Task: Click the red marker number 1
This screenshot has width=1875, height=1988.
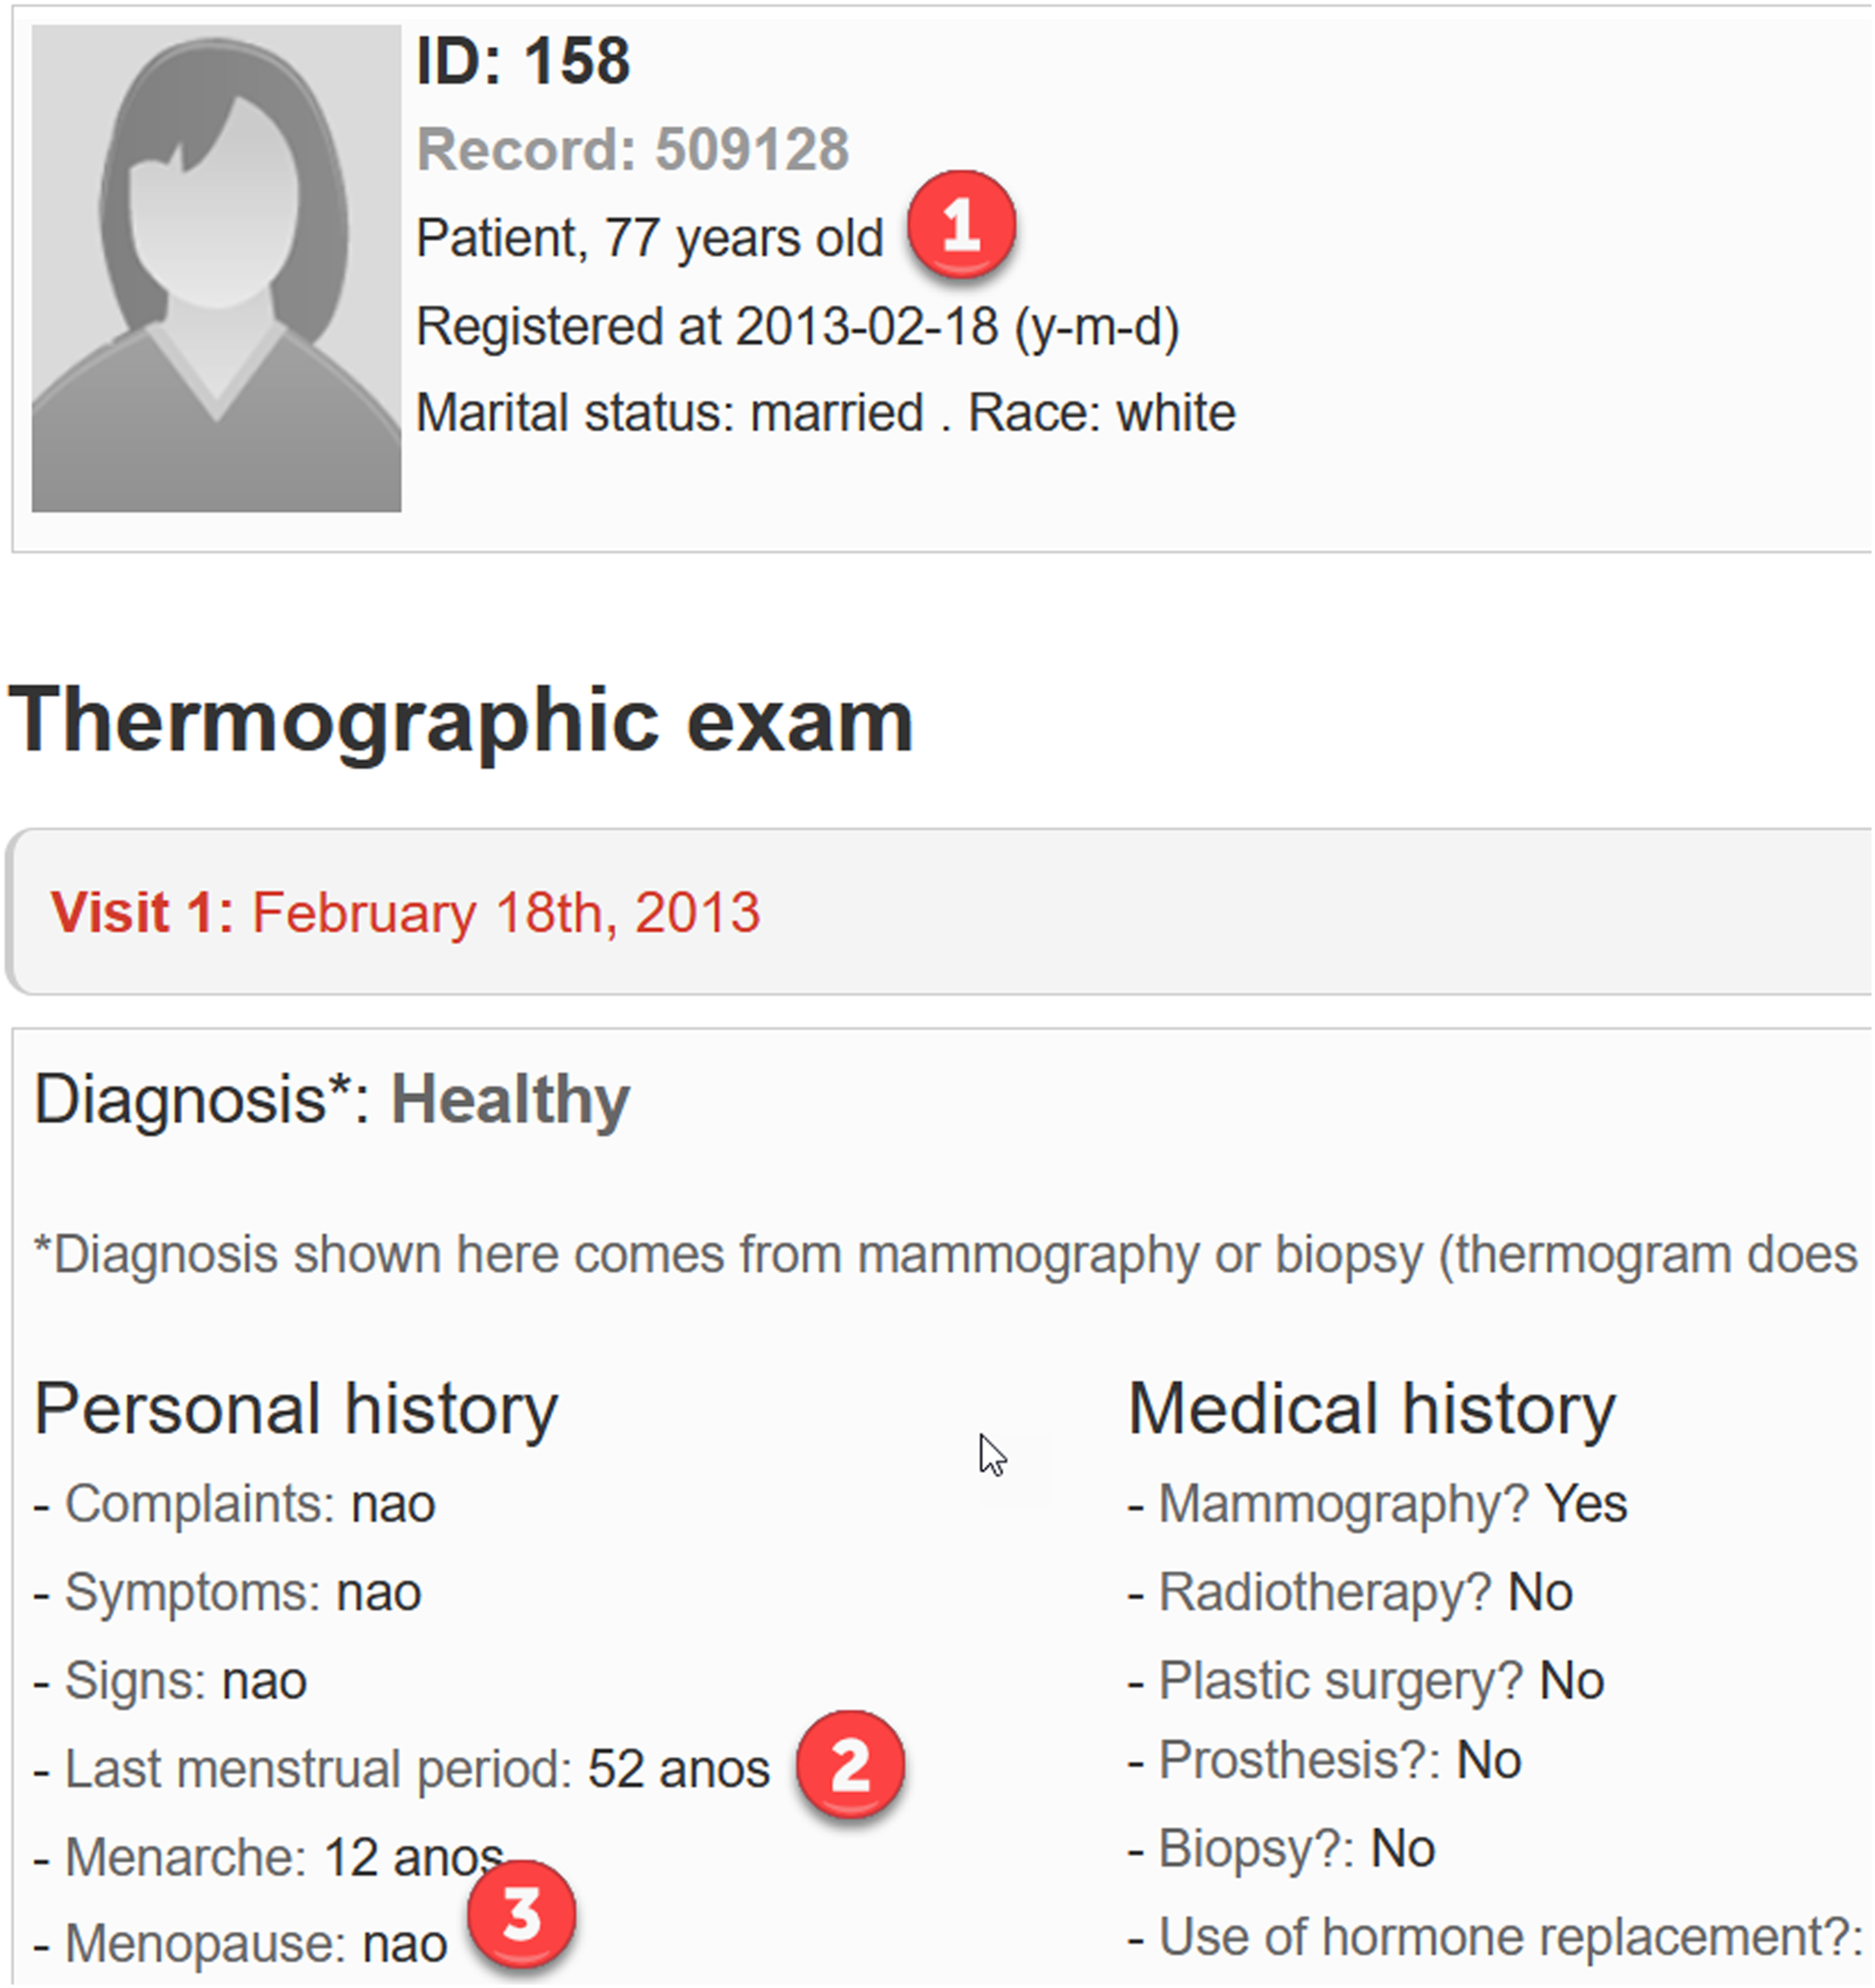Action: (961, 225)
